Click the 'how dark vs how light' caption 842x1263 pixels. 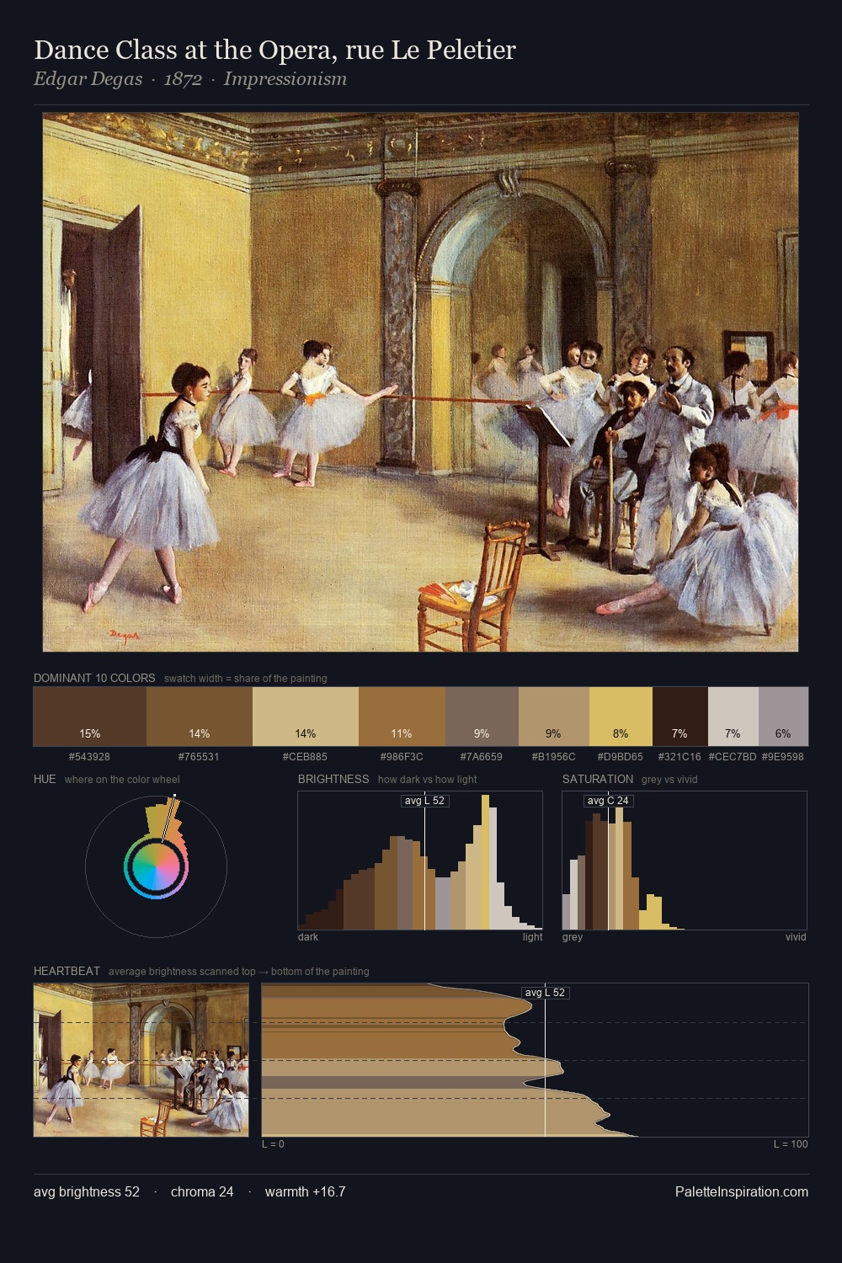point(428,780)
